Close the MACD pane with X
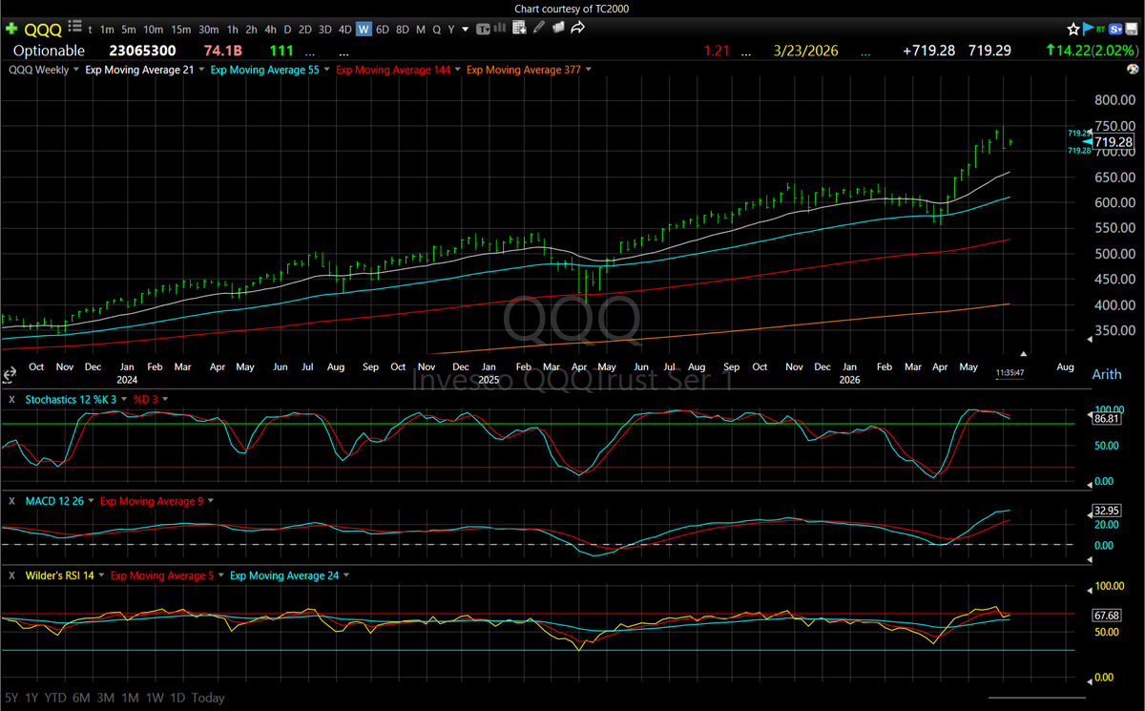The height and width of the screenshot is (711, 1145). coord(11,501)
